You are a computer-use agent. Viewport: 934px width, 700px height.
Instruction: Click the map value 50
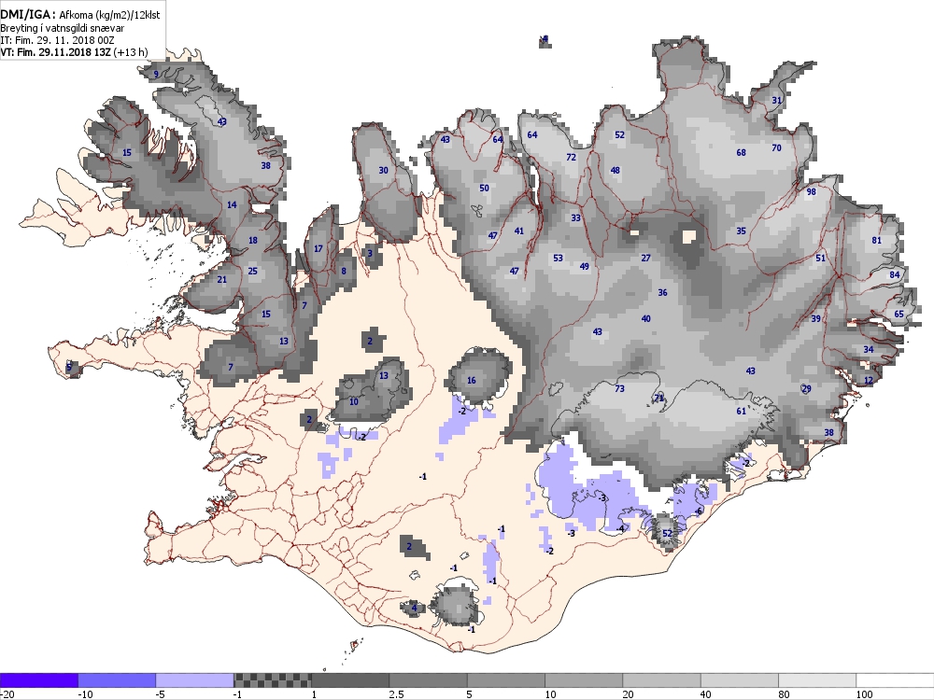[484, 188]
